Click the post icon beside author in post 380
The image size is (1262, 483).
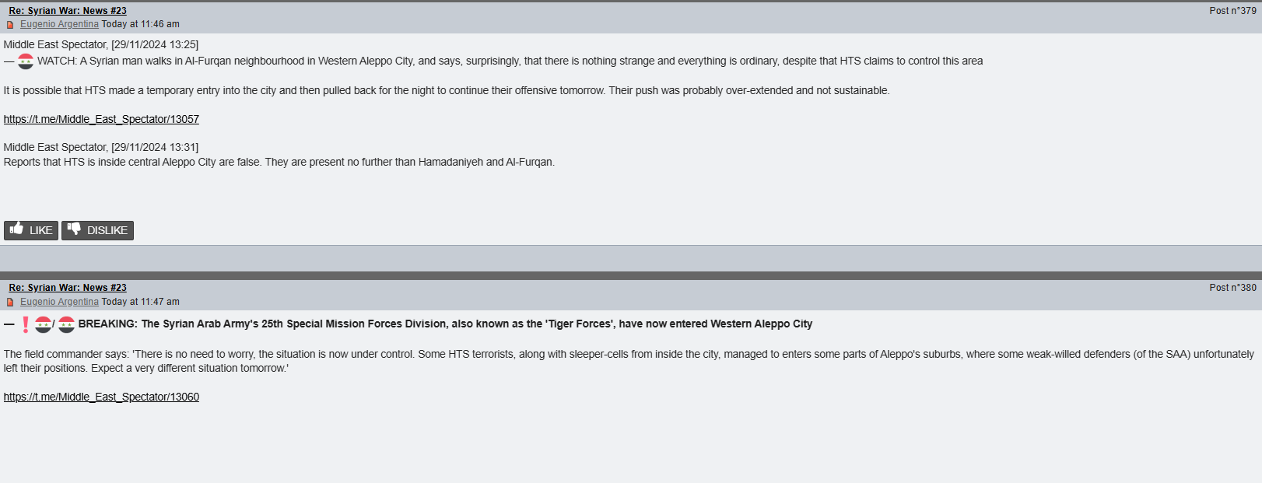10,303
